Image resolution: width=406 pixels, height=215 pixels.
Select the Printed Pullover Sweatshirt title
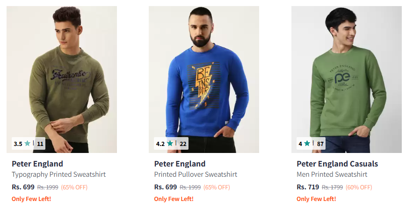pyautogui.click(x=196, y=174)
